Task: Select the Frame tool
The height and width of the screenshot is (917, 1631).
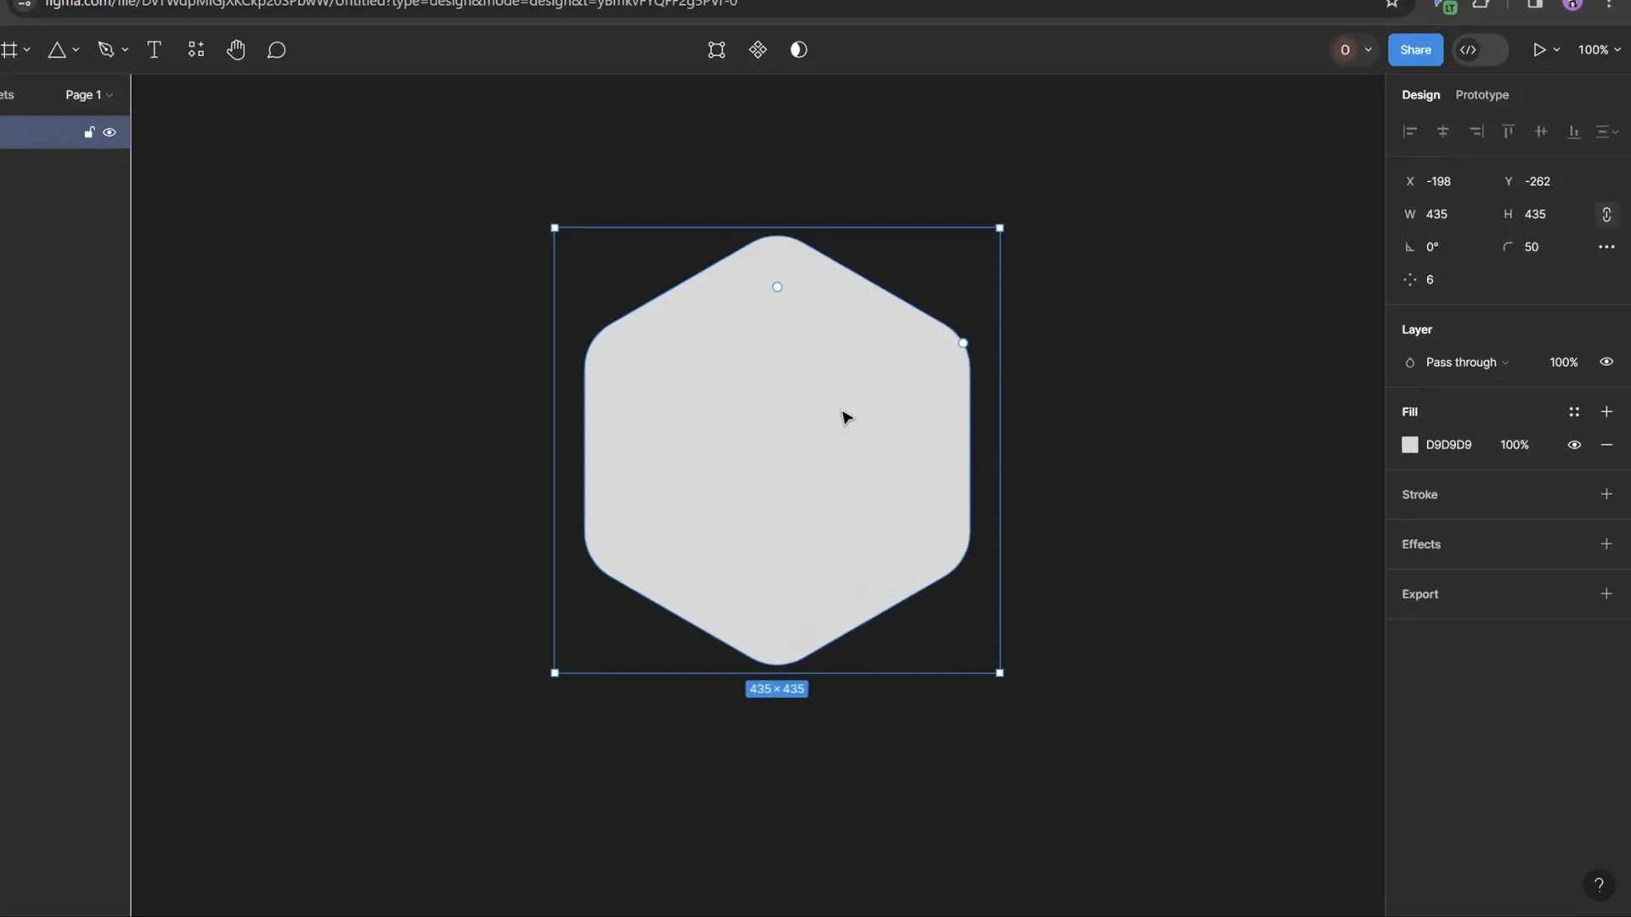Action: [x=10, y=49]
